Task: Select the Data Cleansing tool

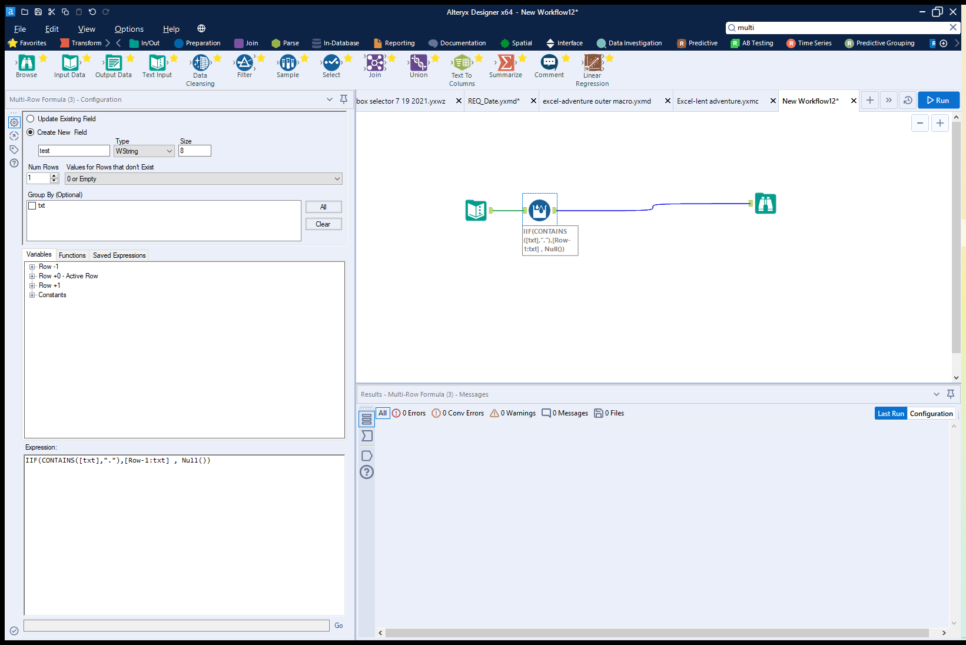Action: (x=200, y=65)
